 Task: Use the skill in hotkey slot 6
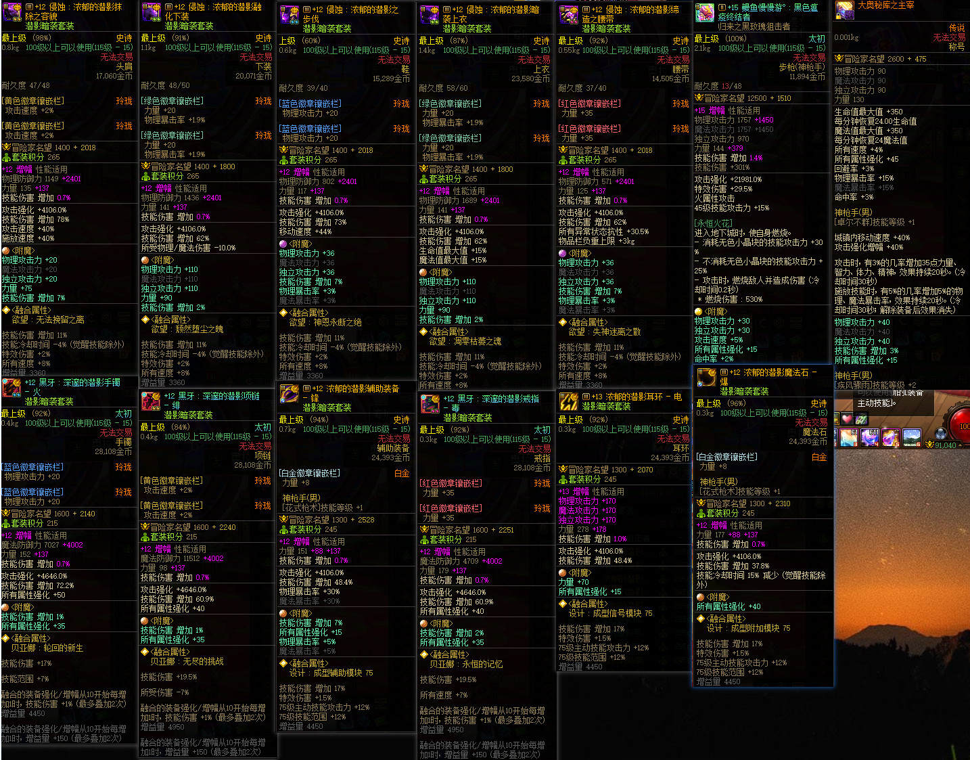coord(911,438)
